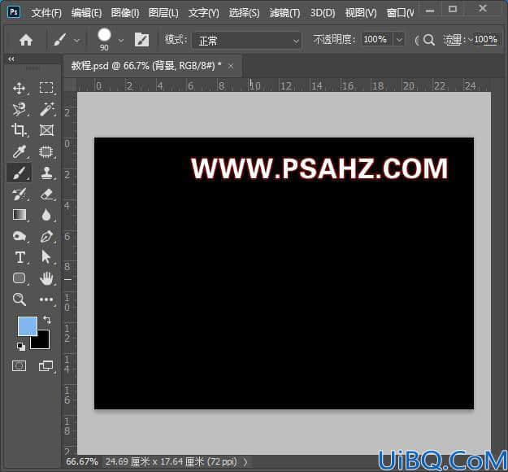Screen dimensions: 508x472
Task: Open the 图像(I) menu
Action: click(x=125, y=13)
